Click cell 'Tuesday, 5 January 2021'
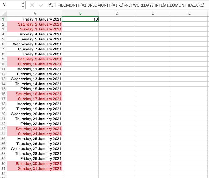Screen dimensions: 209x178 35,39
